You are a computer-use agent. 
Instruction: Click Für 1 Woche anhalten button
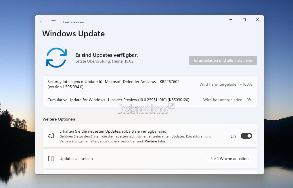229,159
